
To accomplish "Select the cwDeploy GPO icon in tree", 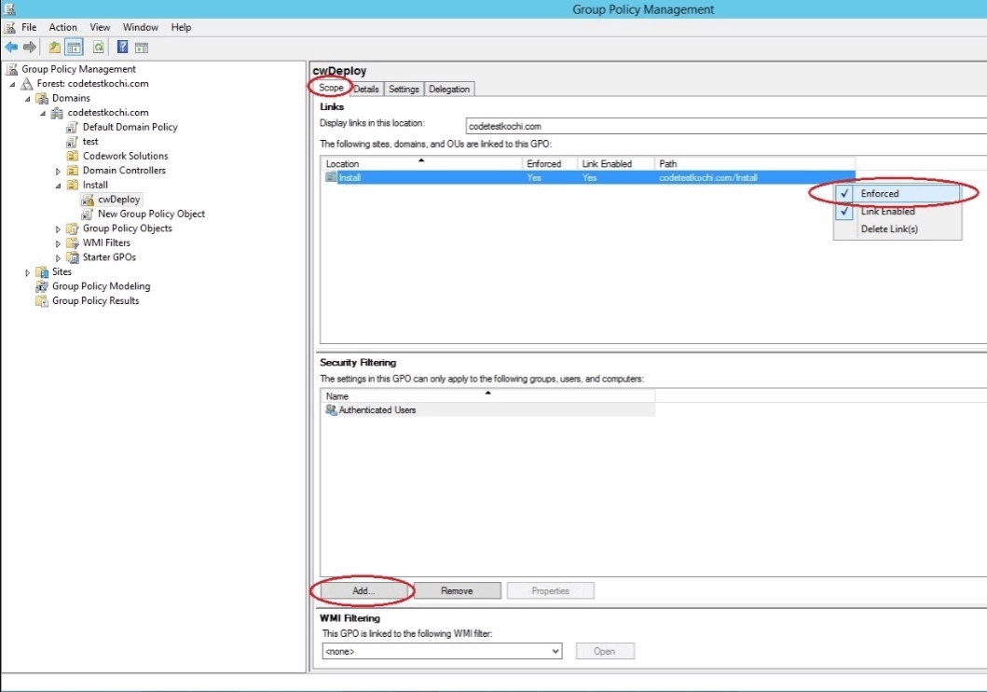I will pos(89,200).
